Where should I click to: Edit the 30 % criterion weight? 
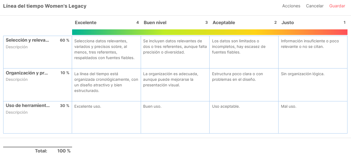pos(64,106)
